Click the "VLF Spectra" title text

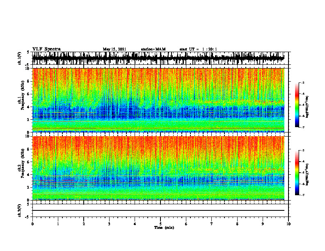point(46,49)
